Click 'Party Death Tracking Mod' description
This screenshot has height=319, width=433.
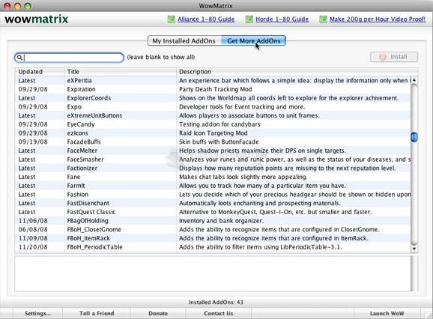pos(216,89)
